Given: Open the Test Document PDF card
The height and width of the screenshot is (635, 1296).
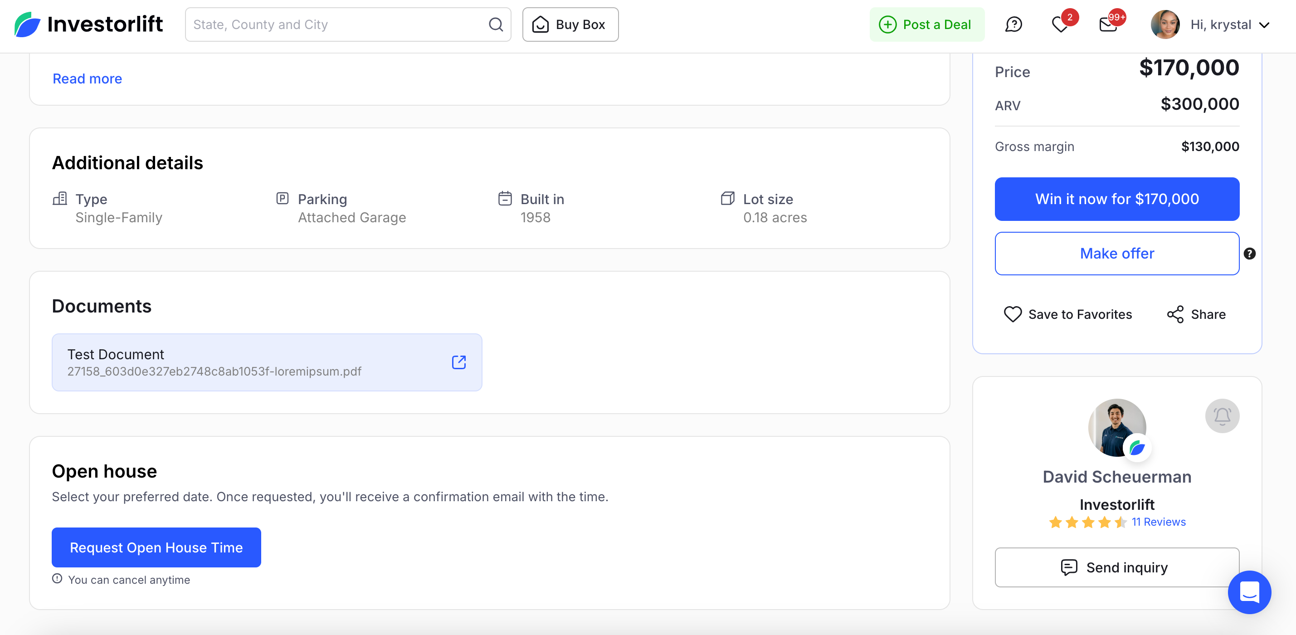Looking at the screenshot, I should (267, 362).
